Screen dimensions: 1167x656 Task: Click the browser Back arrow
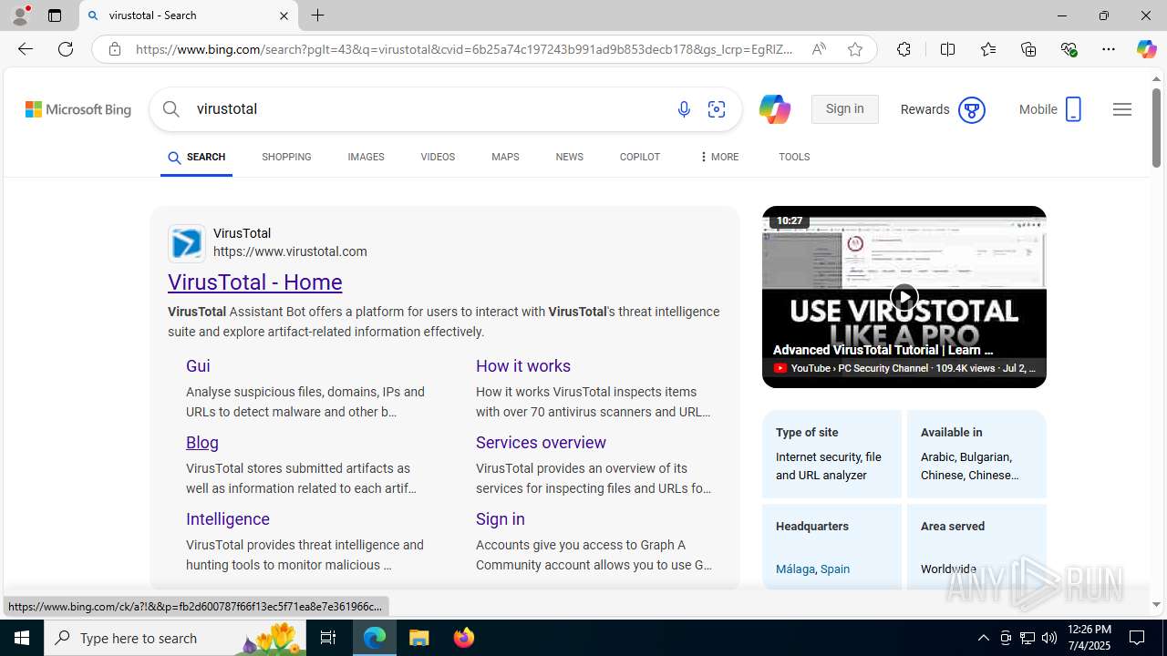click(25, 49)
